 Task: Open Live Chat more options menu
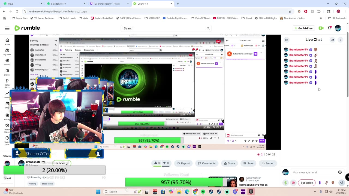340,40
